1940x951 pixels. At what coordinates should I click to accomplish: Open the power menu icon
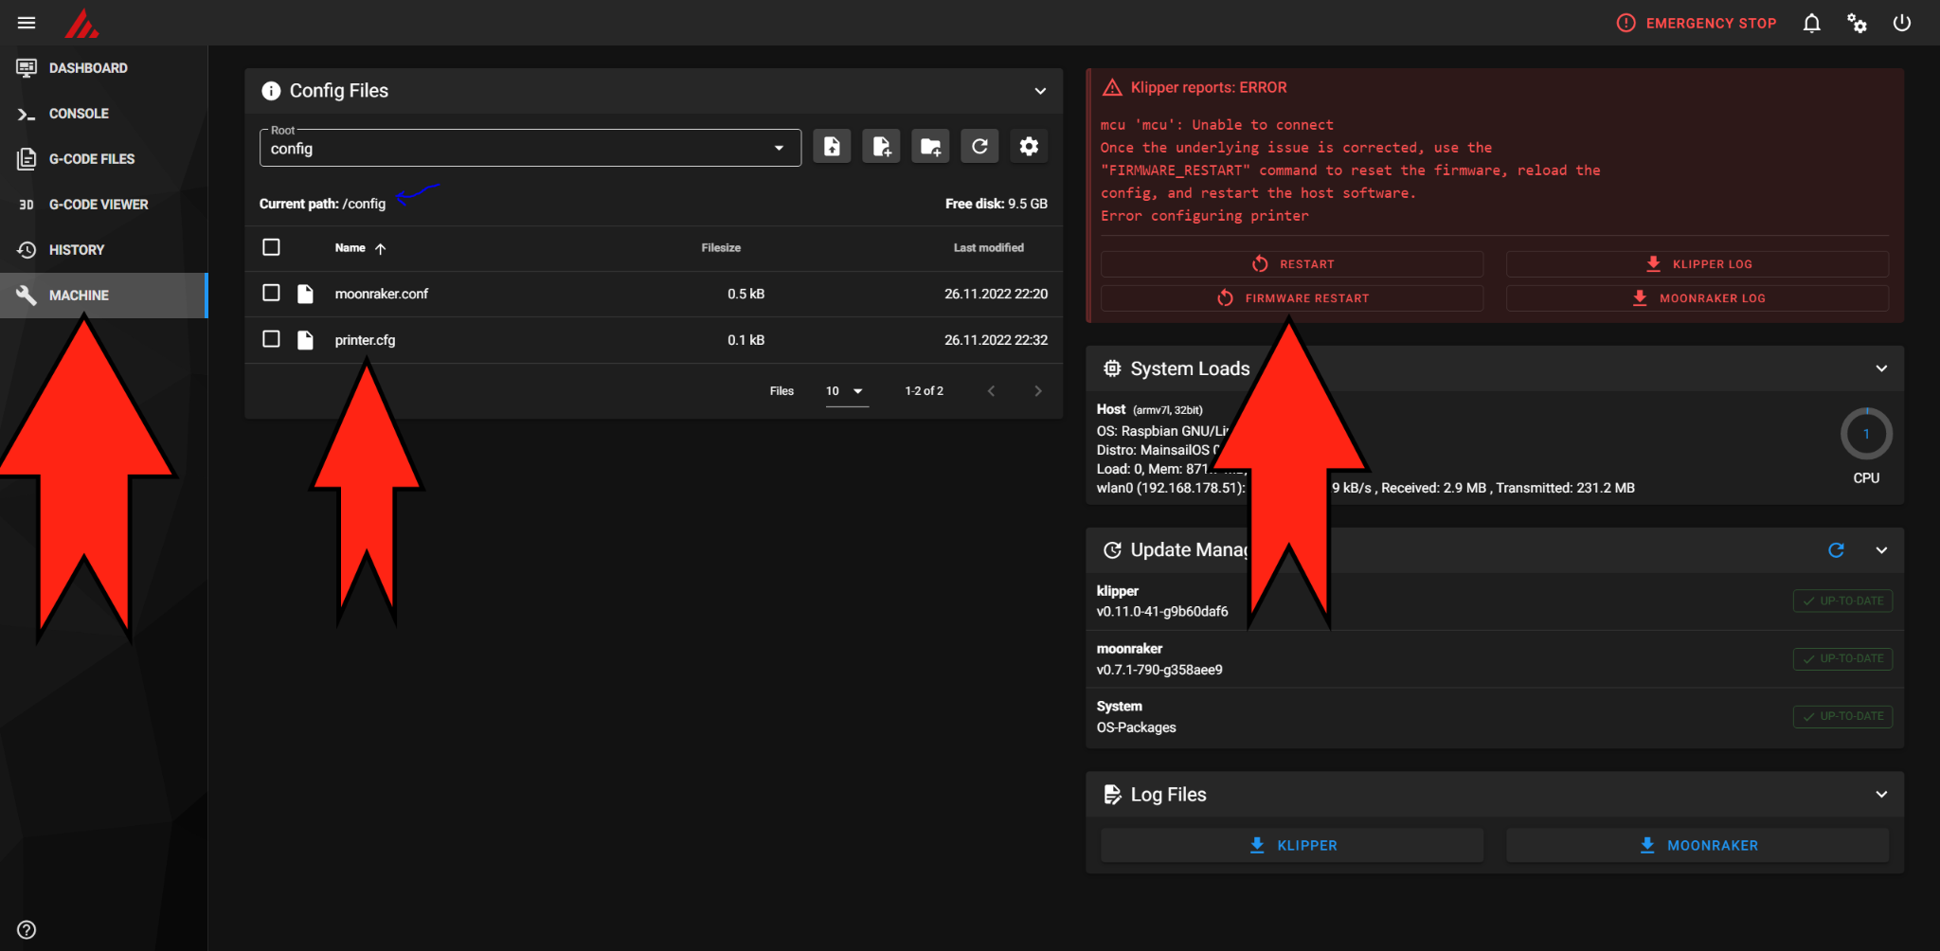[x=1902, y=23]
